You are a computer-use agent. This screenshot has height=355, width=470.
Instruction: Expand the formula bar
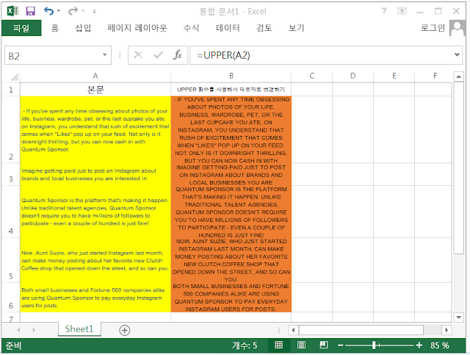coord(457,54)
